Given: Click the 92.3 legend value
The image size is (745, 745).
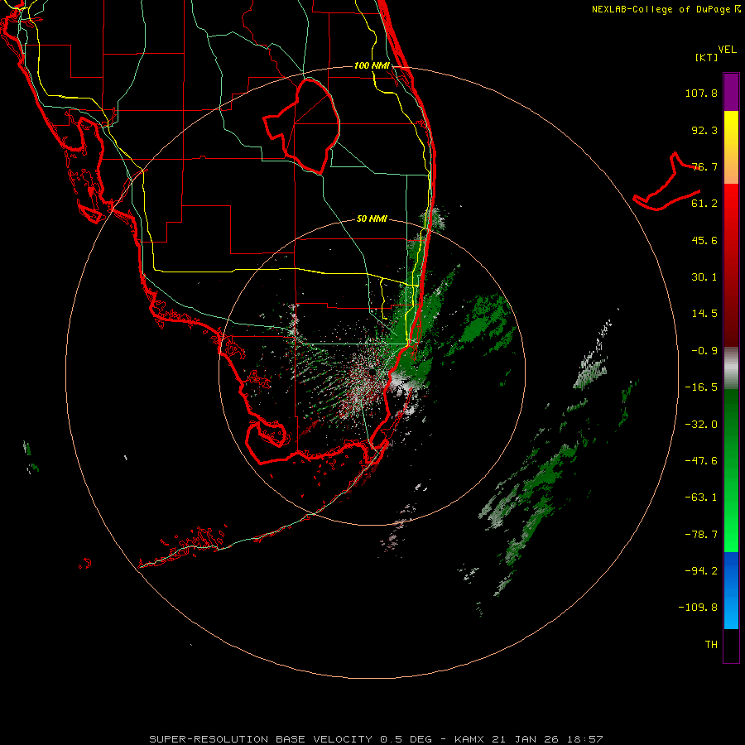Looking at the screenshot, I should pos(704,130).
